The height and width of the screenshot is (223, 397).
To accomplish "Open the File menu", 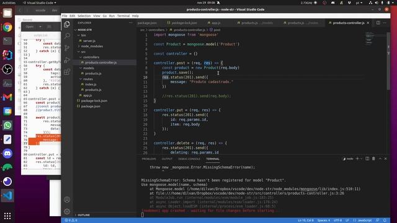I will tap(65, 15).
